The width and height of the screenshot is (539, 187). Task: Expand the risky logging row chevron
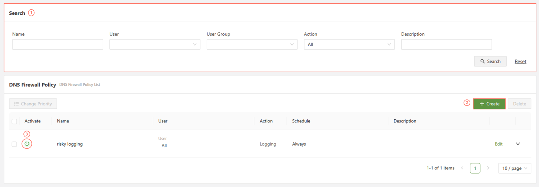click(518, 144)
